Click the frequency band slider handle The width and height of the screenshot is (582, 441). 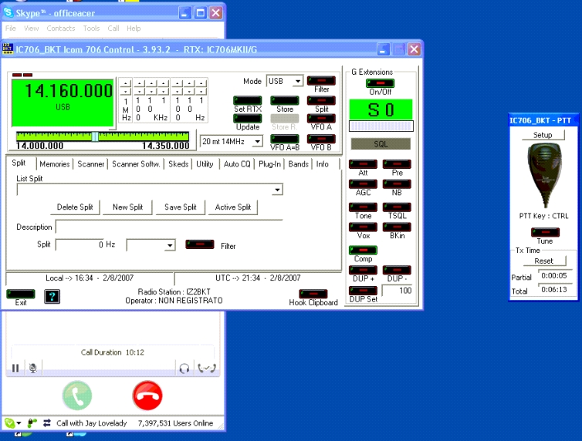tap(95, 136)
